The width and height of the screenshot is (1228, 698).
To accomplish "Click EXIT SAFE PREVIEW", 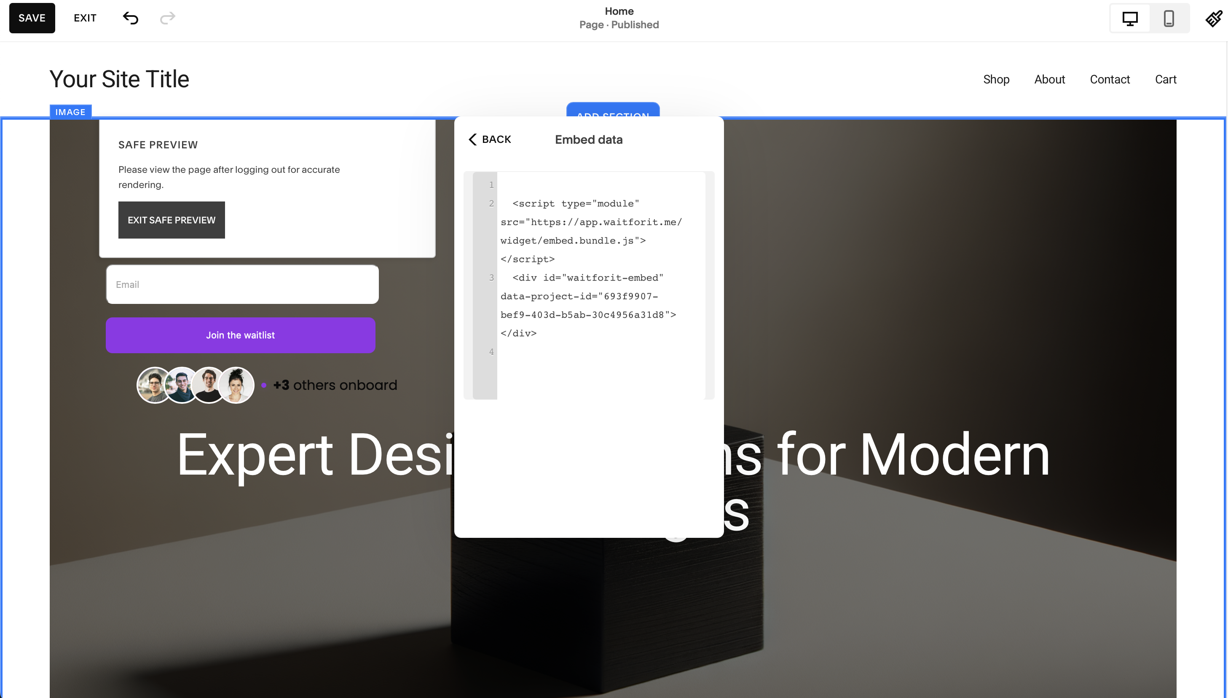I will [x=171, y=220].
